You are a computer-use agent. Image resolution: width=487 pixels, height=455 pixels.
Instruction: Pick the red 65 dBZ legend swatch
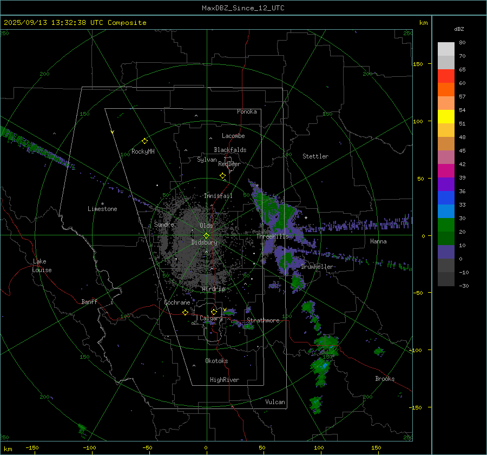(446, 76)
